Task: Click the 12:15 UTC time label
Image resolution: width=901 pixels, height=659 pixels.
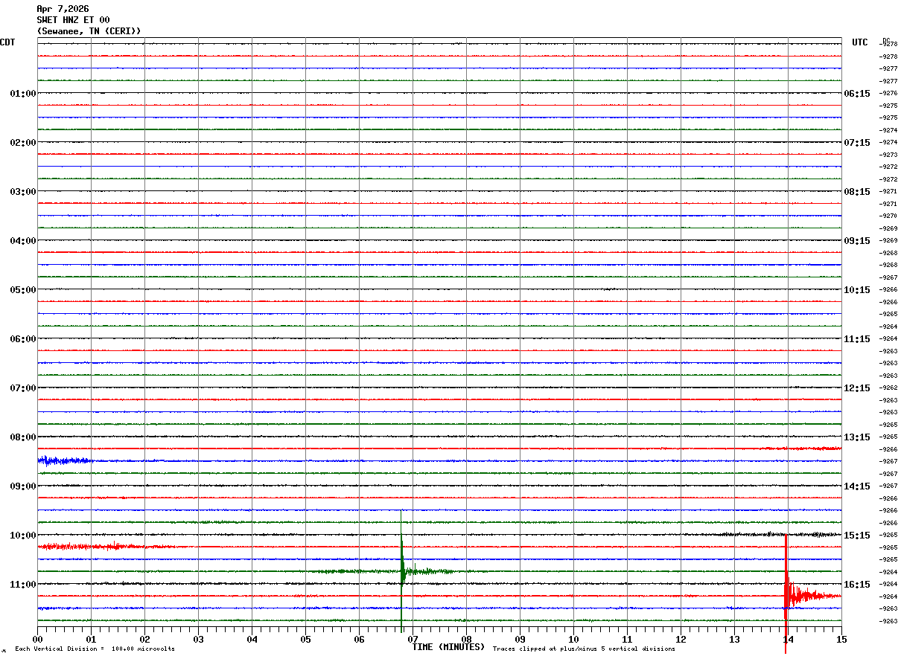Action: [857, 388]
